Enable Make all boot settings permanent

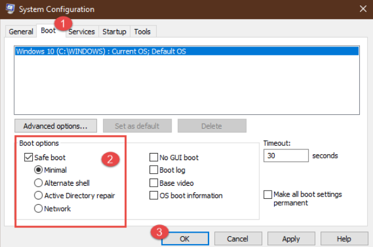pyautogui.click(x=268, y=195)
